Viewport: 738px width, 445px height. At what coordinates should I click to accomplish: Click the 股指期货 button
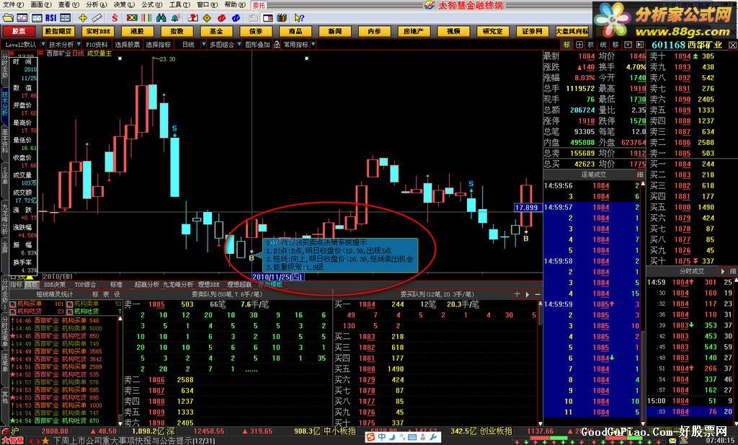click(x=58, y=32)
